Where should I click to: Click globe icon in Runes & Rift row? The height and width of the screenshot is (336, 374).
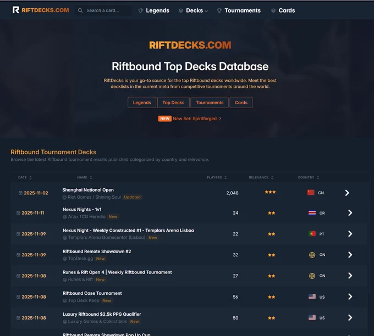[x=312, y=276]
